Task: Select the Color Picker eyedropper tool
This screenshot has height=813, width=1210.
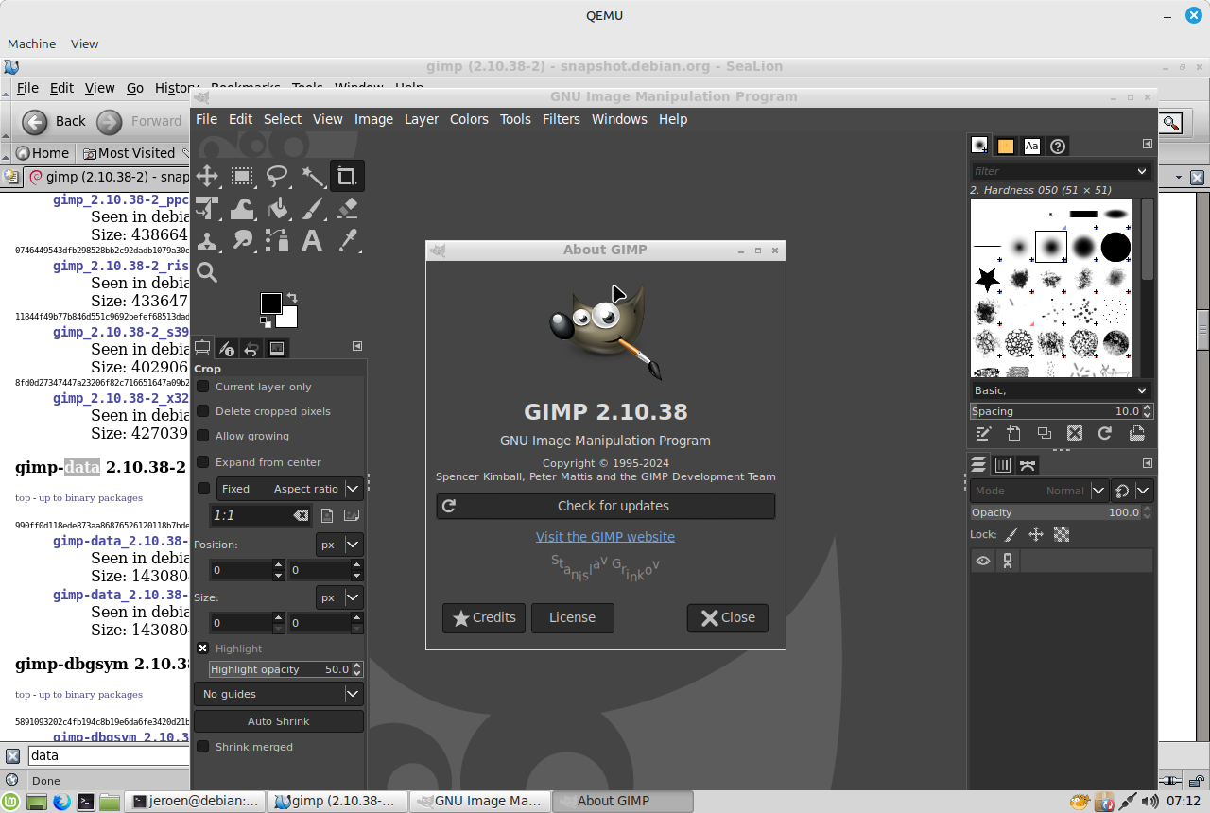Action: coord(347,240)
